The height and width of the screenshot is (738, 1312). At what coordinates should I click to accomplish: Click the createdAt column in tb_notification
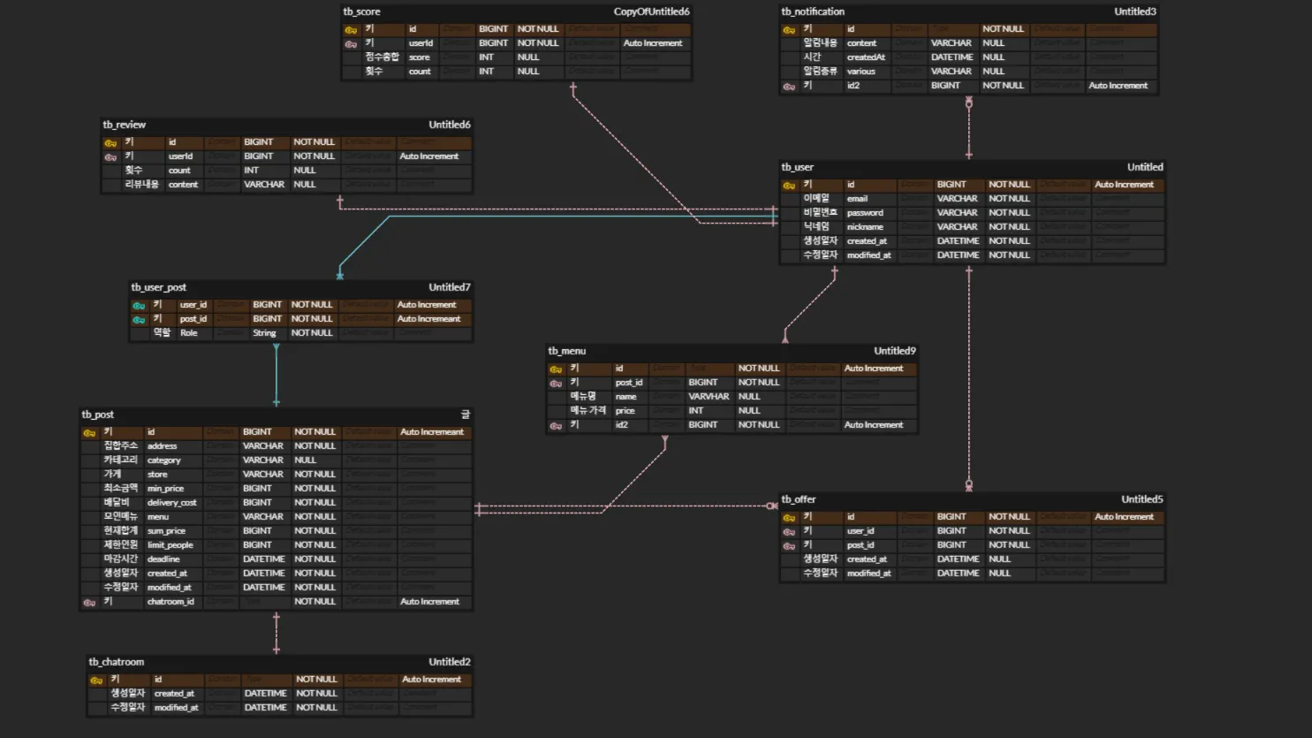click(x=866, y=57)
